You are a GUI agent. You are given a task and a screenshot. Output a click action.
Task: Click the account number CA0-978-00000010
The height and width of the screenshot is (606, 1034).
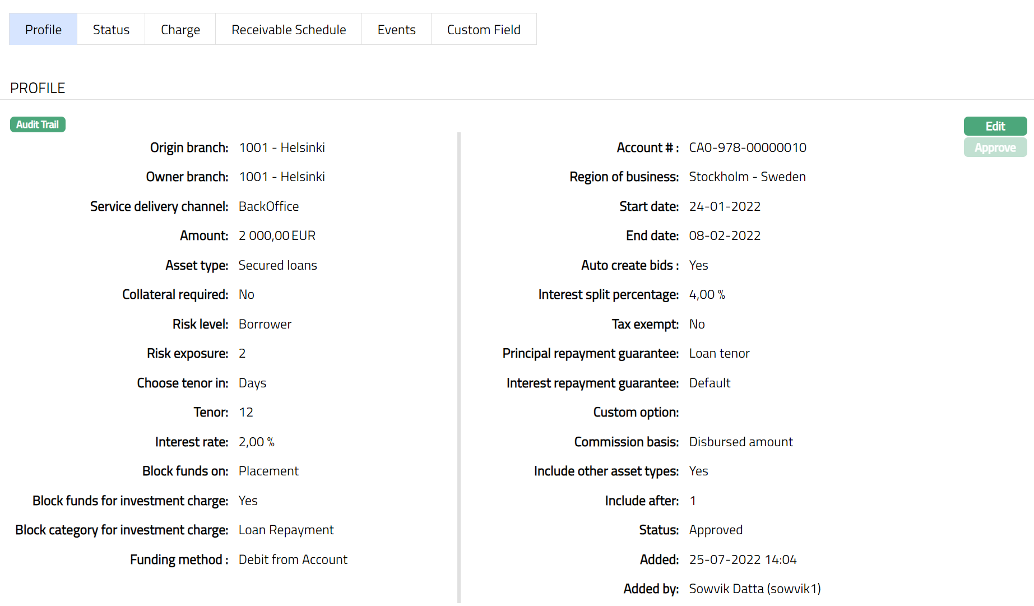747,147
